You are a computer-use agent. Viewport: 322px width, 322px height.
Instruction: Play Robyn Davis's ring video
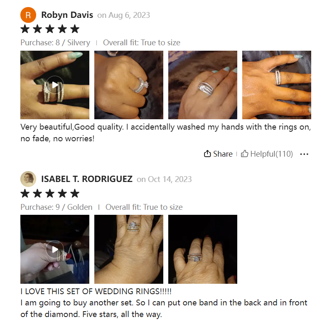[55, 85]
